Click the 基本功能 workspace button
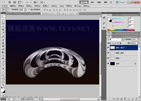 pos(84,2)
